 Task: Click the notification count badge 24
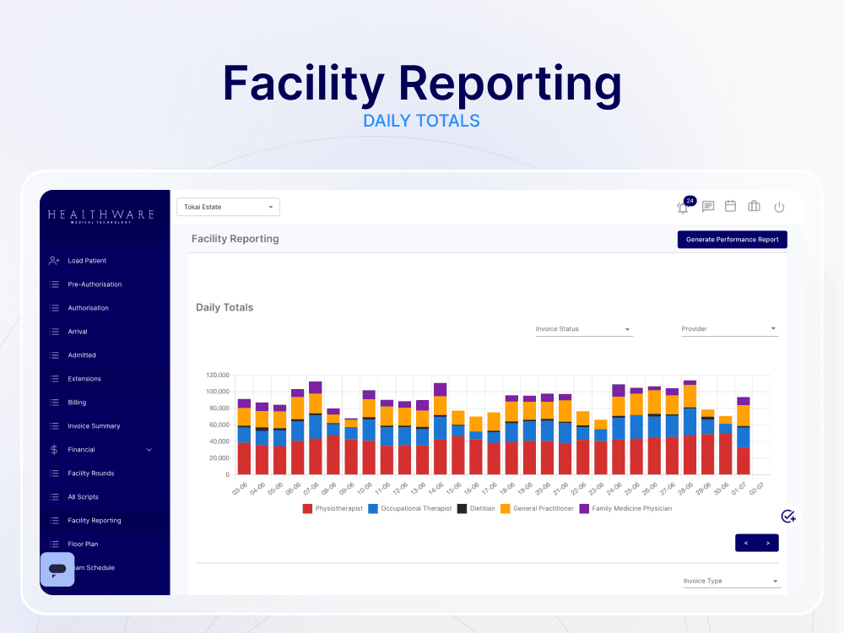690,201
